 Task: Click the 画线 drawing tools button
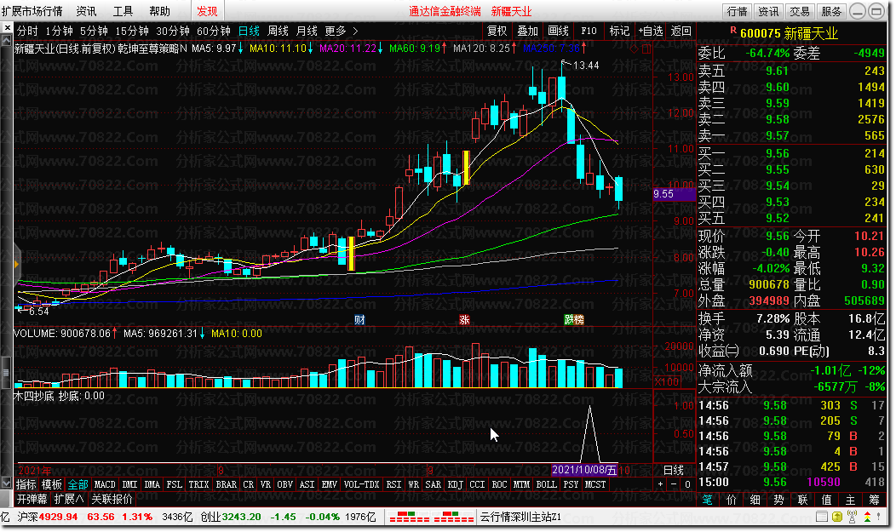pyautogui.click(x=558, y=31)
